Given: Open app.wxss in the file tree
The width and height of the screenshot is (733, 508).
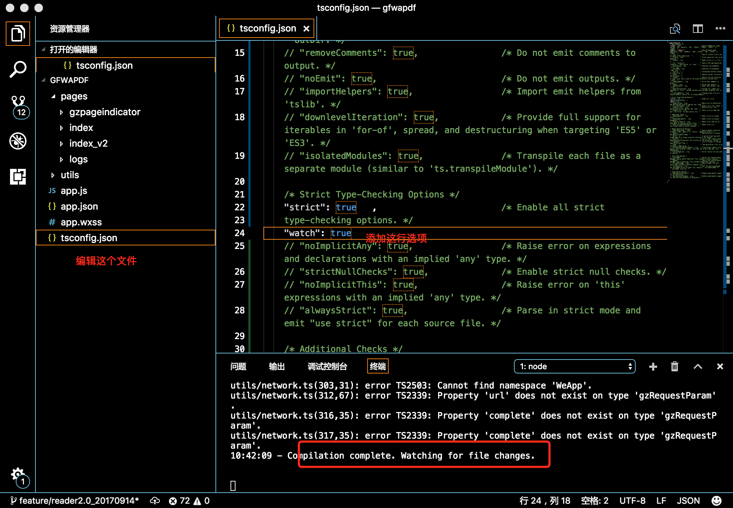Looking at the screenshot, I should (x=126, y=222).
